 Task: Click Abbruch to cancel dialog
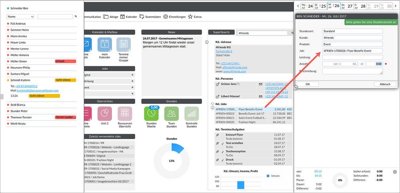385,84
